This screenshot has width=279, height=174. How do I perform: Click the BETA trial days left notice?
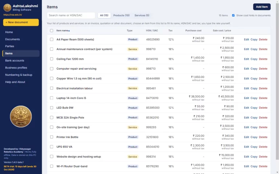[x=20, y=168]
